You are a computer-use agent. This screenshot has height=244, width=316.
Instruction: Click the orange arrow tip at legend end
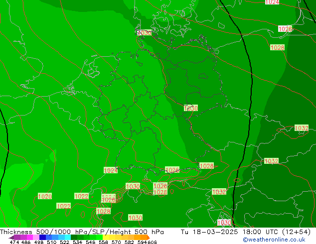tap(149, 237)
